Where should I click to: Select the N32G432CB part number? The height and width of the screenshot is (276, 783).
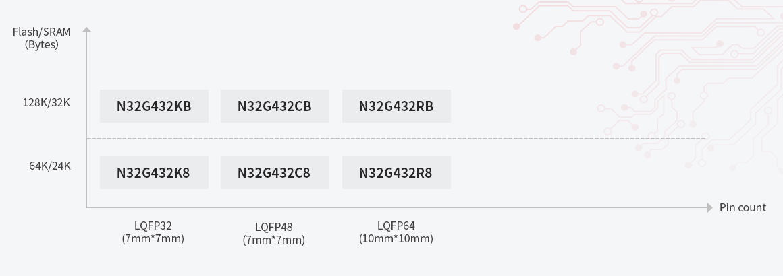point(275,106)
